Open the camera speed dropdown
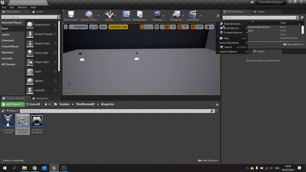 click(x=209, y=27)
